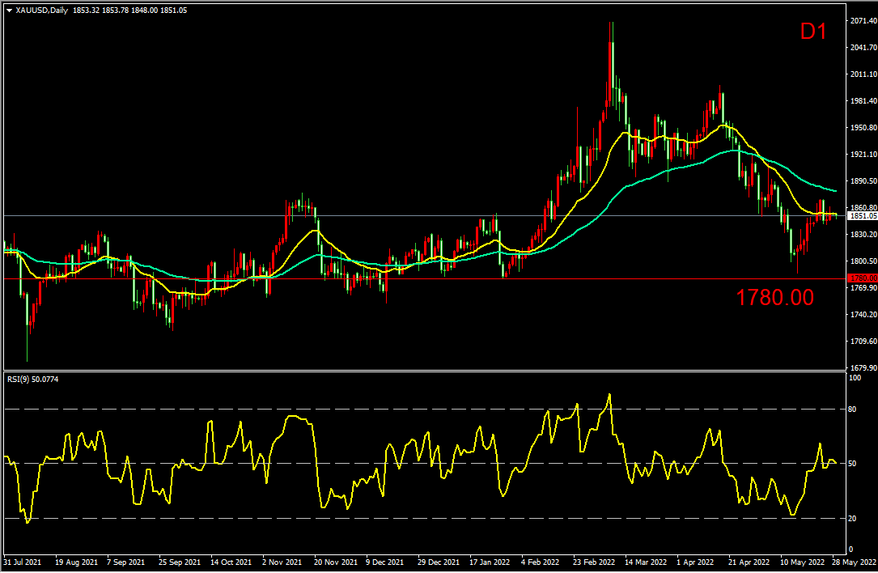
Task: Click the 31 Jul 2021 date label
Action: click(23, 562)
